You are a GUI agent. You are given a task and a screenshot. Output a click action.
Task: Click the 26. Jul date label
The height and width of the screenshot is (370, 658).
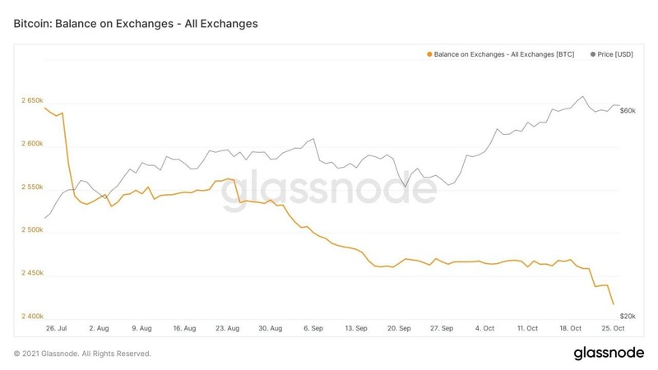[x=57, y=327]
